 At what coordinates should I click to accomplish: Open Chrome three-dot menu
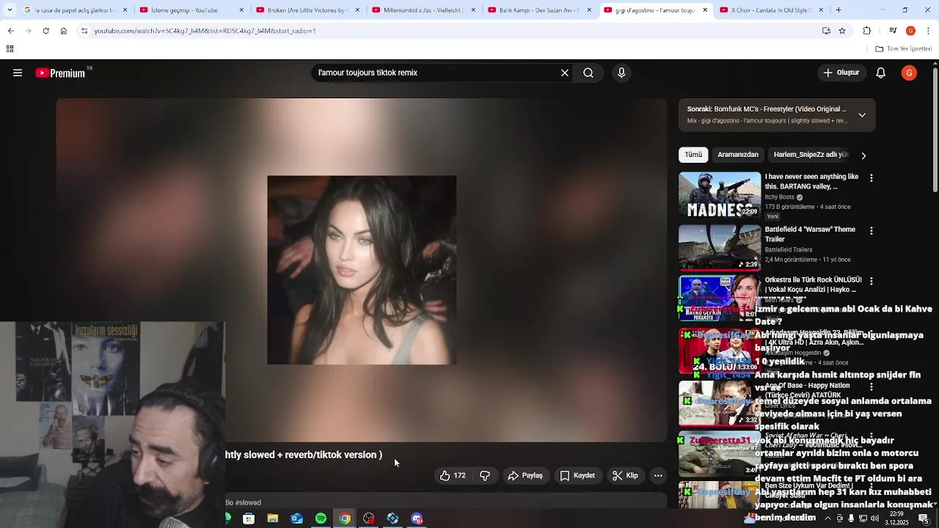[929, 31]
